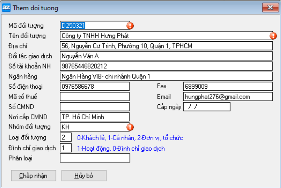The image size is (281, 188).
Task: Select the Loại đối tượng value box
Action: [x=66, y=137]
